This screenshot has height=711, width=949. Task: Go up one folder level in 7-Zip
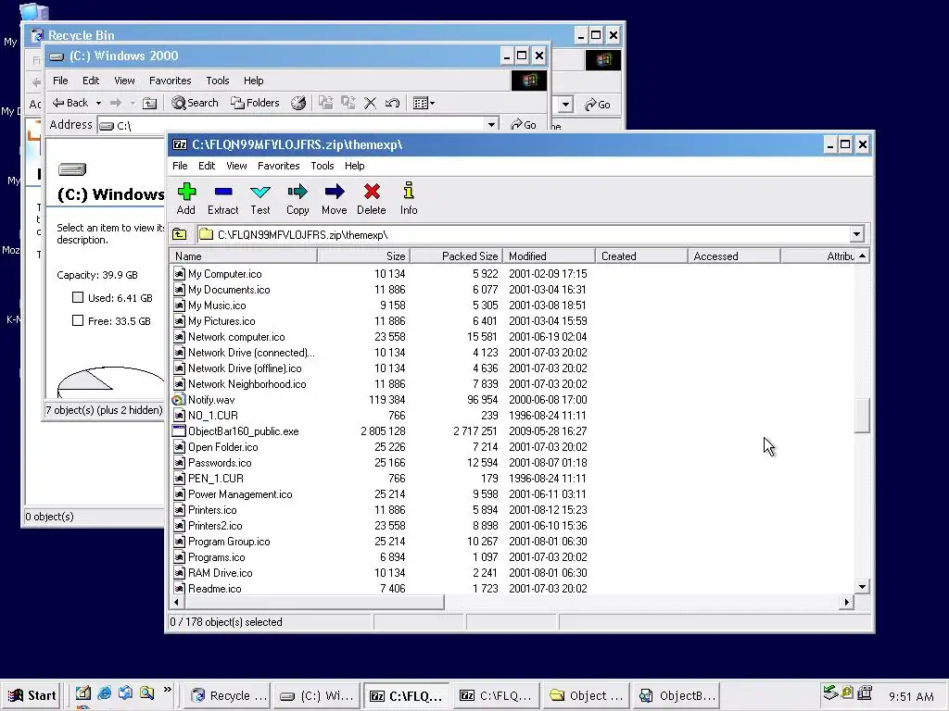pyautogui.click(x=179, y=234)
